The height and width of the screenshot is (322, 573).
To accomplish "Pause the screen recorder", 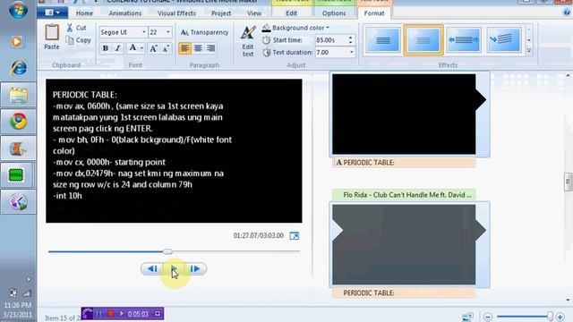I will pos(98,314).
